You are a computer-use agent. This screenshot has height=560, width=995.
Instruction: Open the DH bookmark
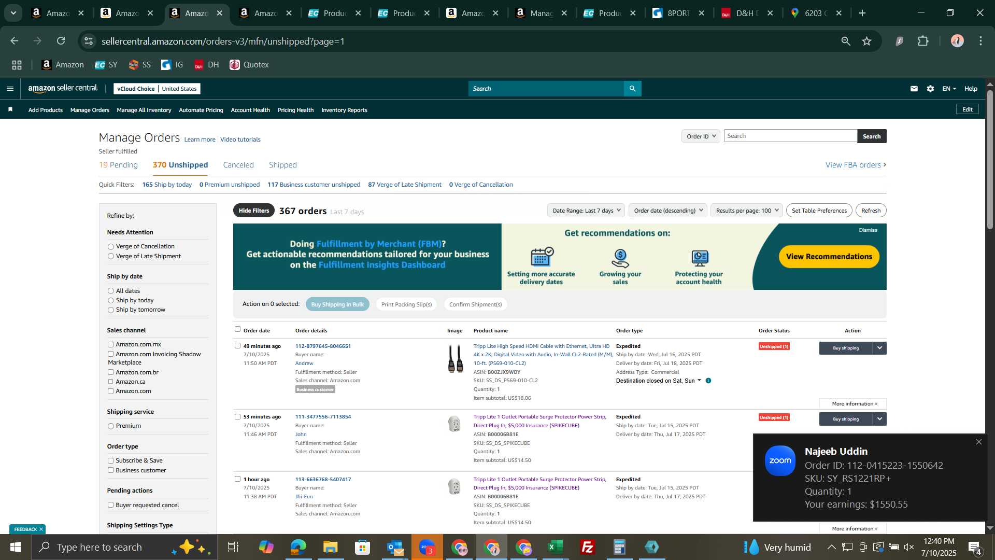tap(206, 65)
